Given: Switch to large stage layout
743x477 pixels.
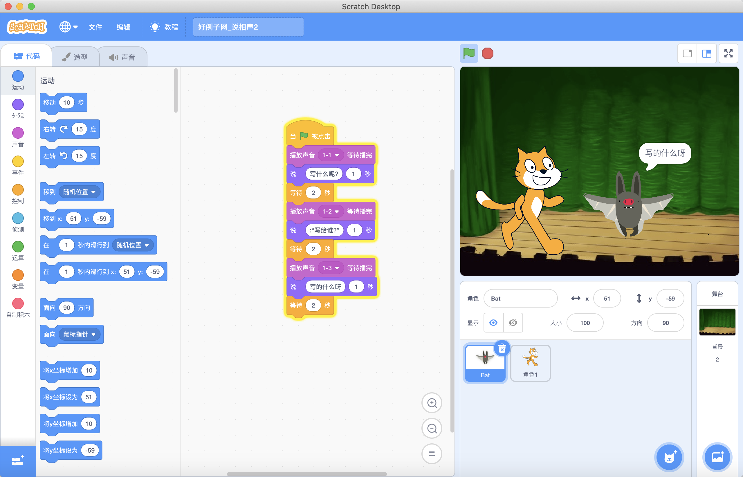Looking at the screenshot, I should 706,54.
